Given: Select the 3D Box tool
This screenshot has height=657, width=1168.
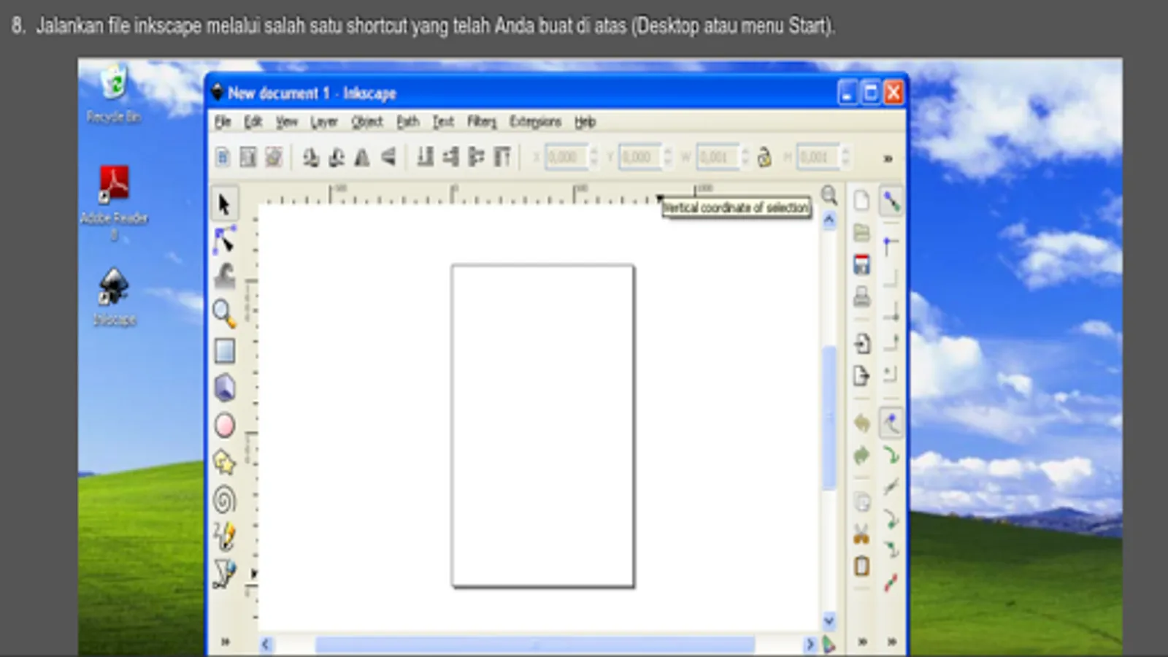Looking at the screenshot, I should [x=224, y=388].
